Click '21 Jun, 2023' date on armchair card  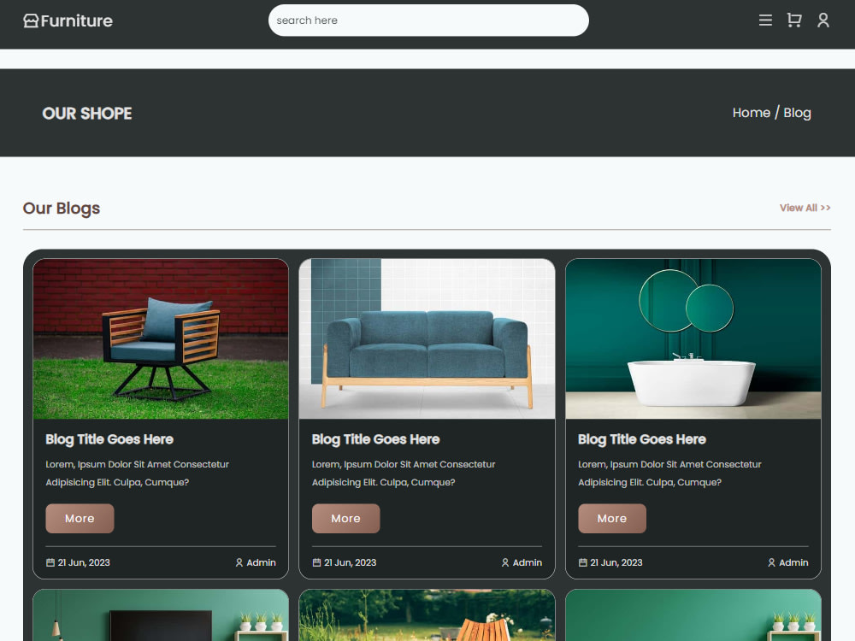tap(84, 562)
